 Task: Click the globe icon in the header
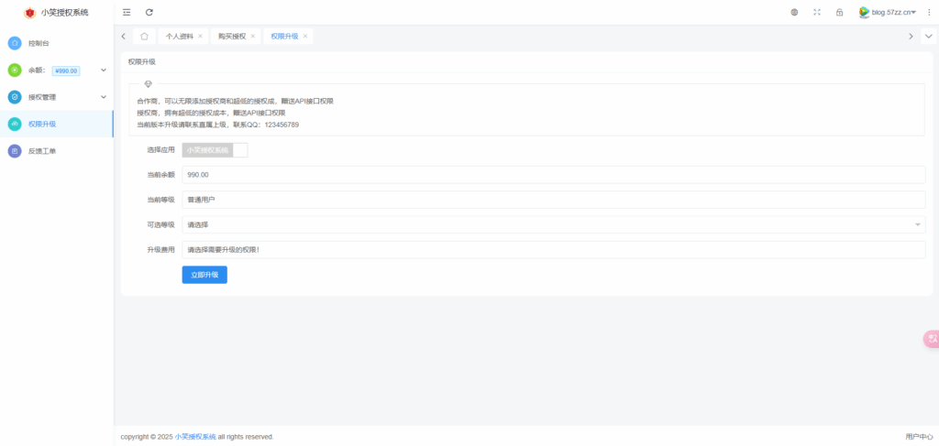pyautogui.click(x=794, y=12)
